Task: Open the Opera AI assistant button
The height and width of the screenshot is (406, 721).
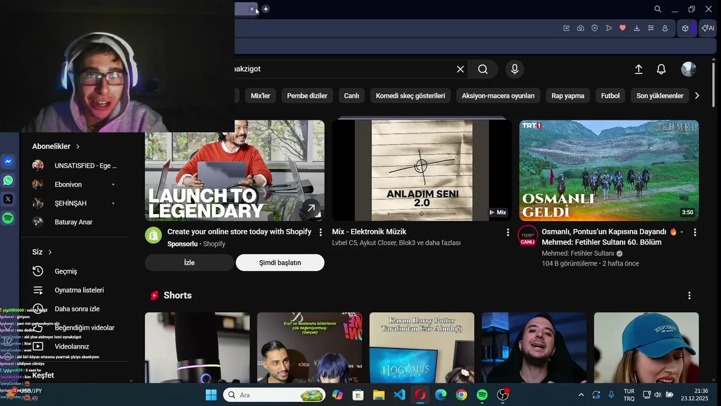Action: pos(708,28)
